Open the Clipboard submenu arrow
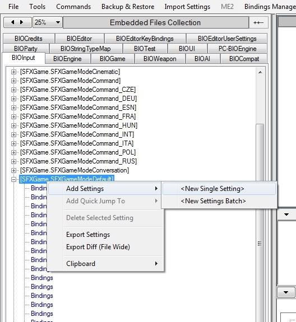 (x=156, y=263)
